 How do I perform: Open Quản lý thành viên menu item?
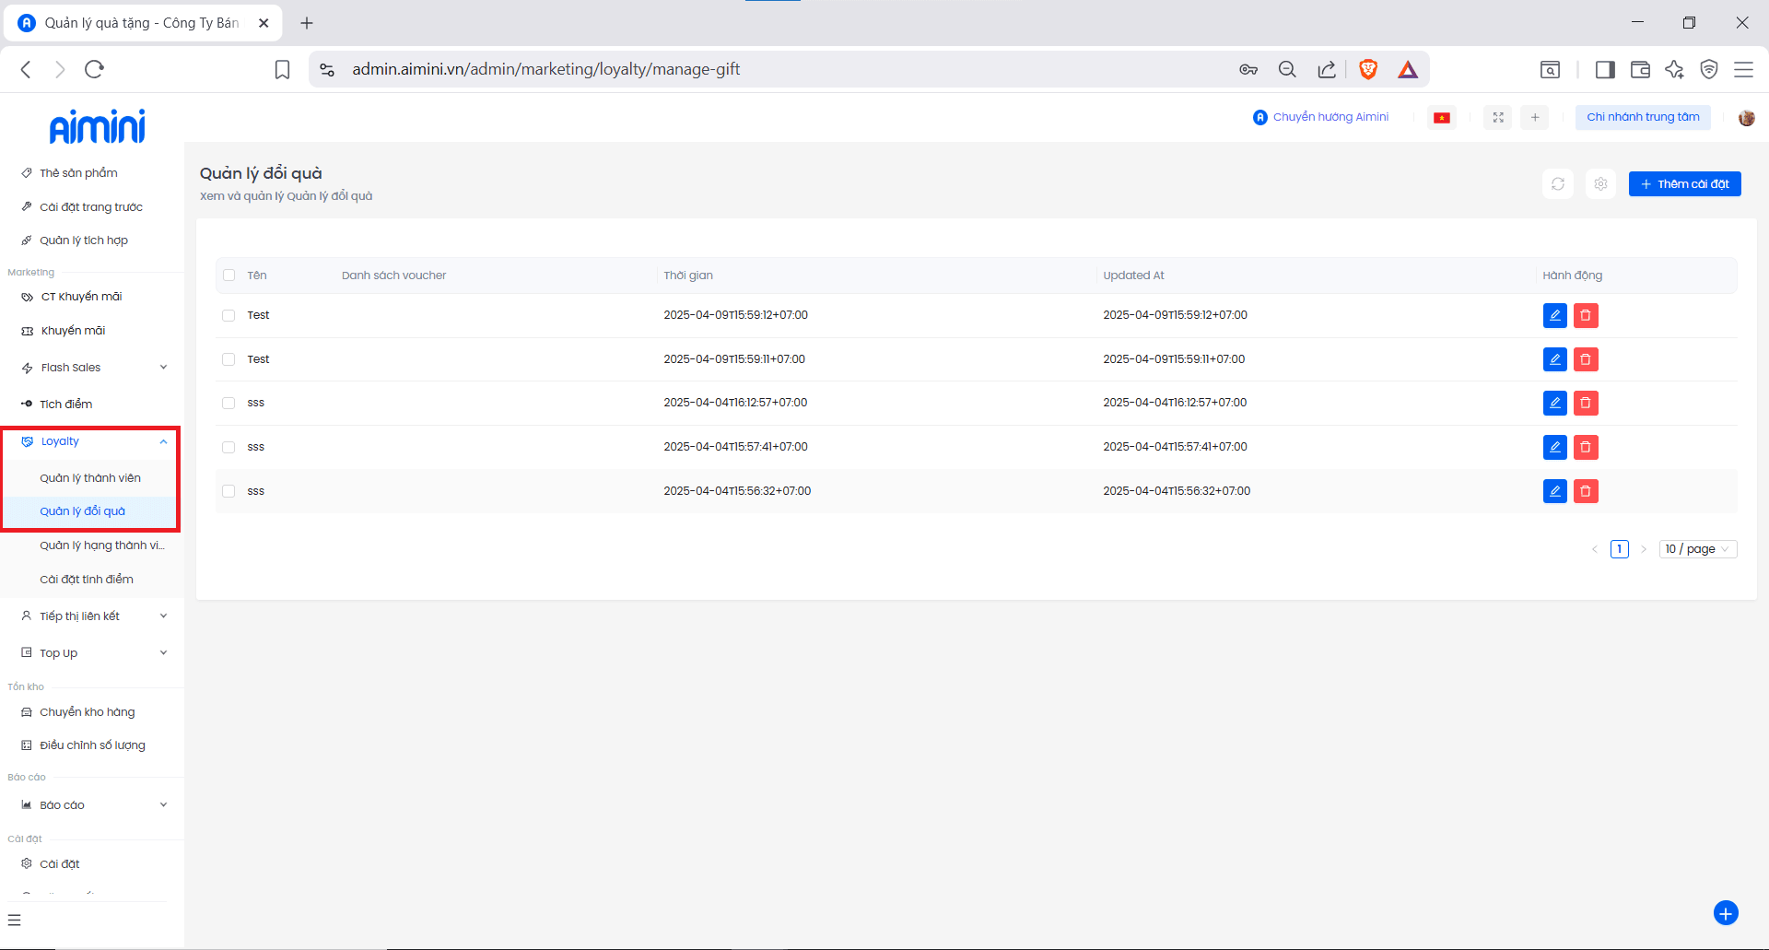pyautogui.click(x=90, y=478)
